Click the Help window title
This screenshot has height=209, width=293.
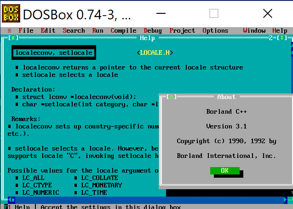pyautogui.click(x=147, y=38)
